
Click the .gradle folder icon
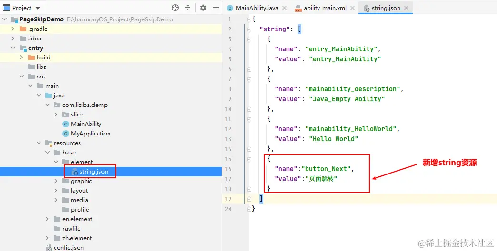[22, 29]
